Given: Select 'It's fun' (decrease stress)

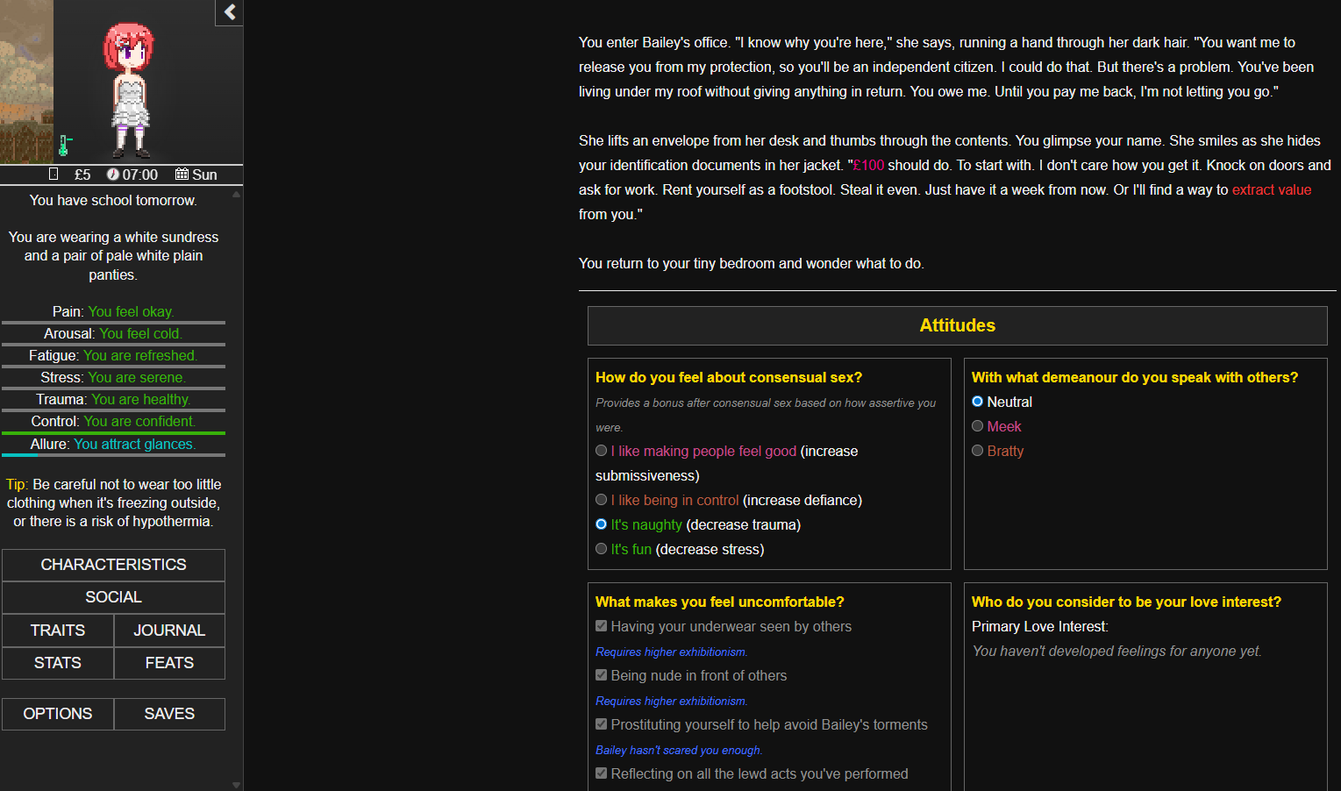Looking at the screenshot, I should 601,549.
